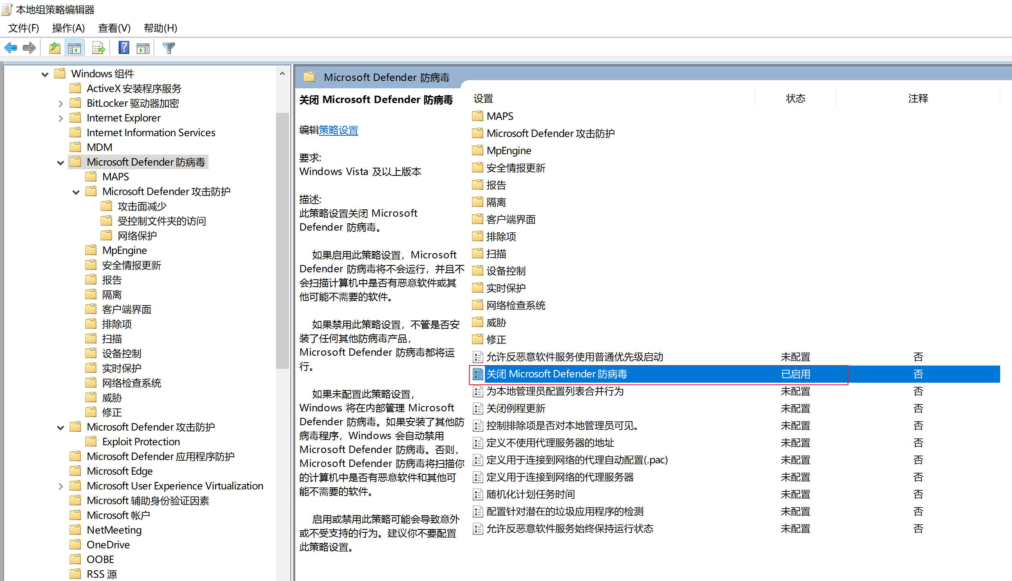Click the tree pane scroll-up arrow

[282, 74]
